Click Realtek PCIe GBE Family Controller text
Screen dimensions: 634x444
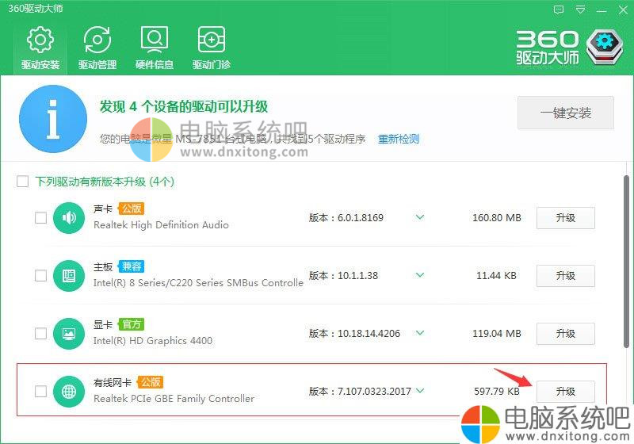click(174, 399)
